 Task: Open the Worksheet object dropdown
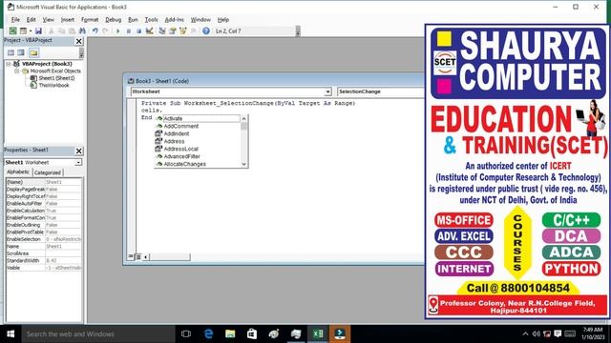click(327, 91)
